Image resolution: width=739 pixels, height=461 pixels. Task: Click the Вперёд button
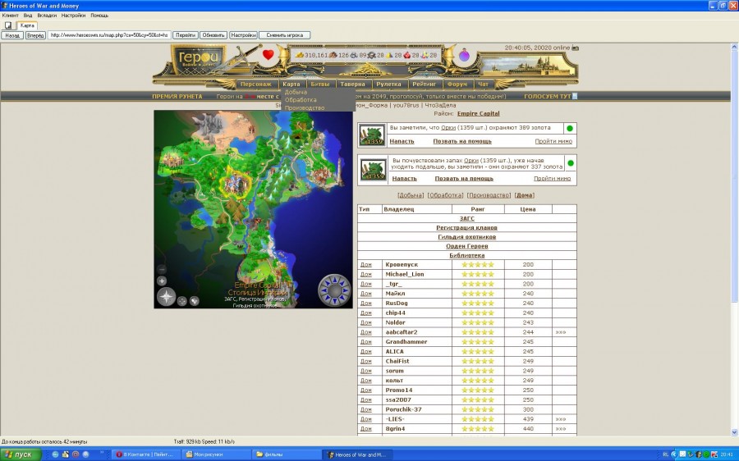[x=35, y=35]
